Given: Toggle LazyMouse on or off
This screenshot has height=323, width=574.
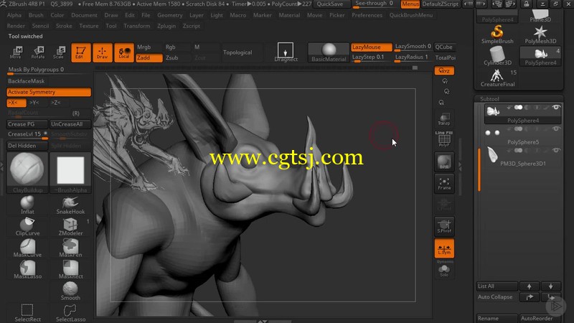Looking at the screenshot, I should 371,47.
